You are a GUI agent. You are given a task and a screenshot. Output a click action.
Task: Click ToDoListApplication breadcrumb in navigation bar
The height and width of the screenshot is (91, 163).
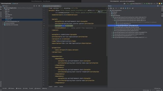(x=6, y=4)
